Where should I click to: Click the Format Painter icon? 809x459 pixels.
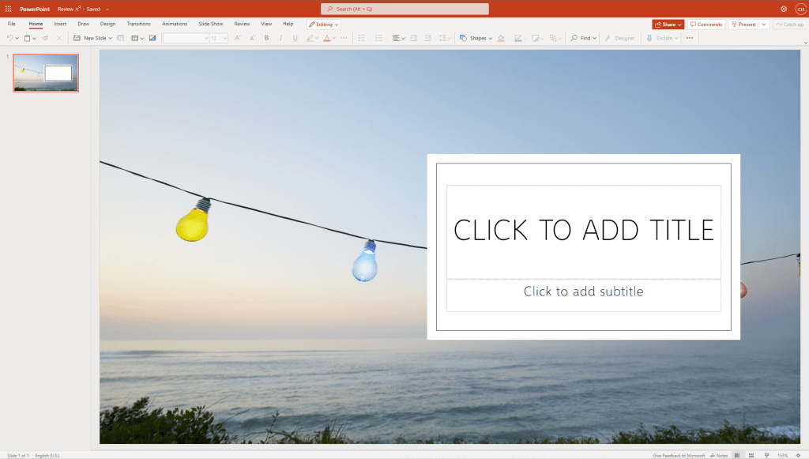click(45, 38)
